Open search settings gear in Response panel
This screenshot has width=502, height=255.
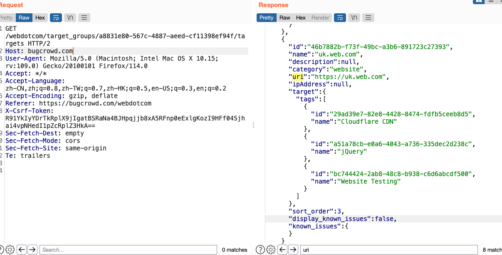(271, 250)
